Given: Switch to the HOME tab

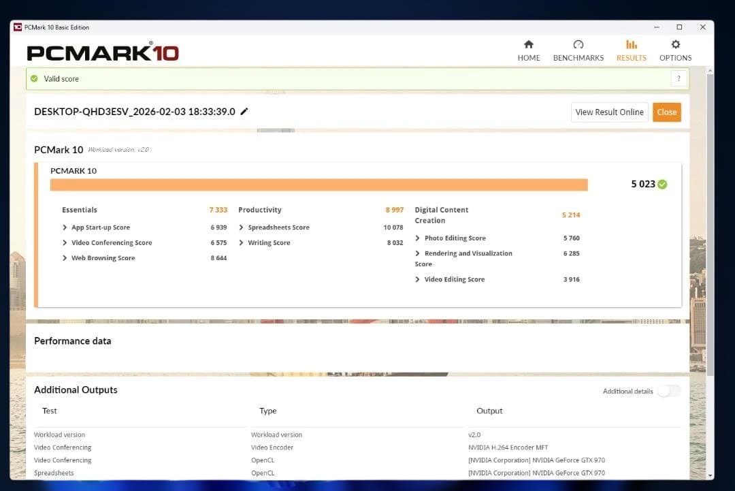Looking at the screenshot, I should (529, 51).
